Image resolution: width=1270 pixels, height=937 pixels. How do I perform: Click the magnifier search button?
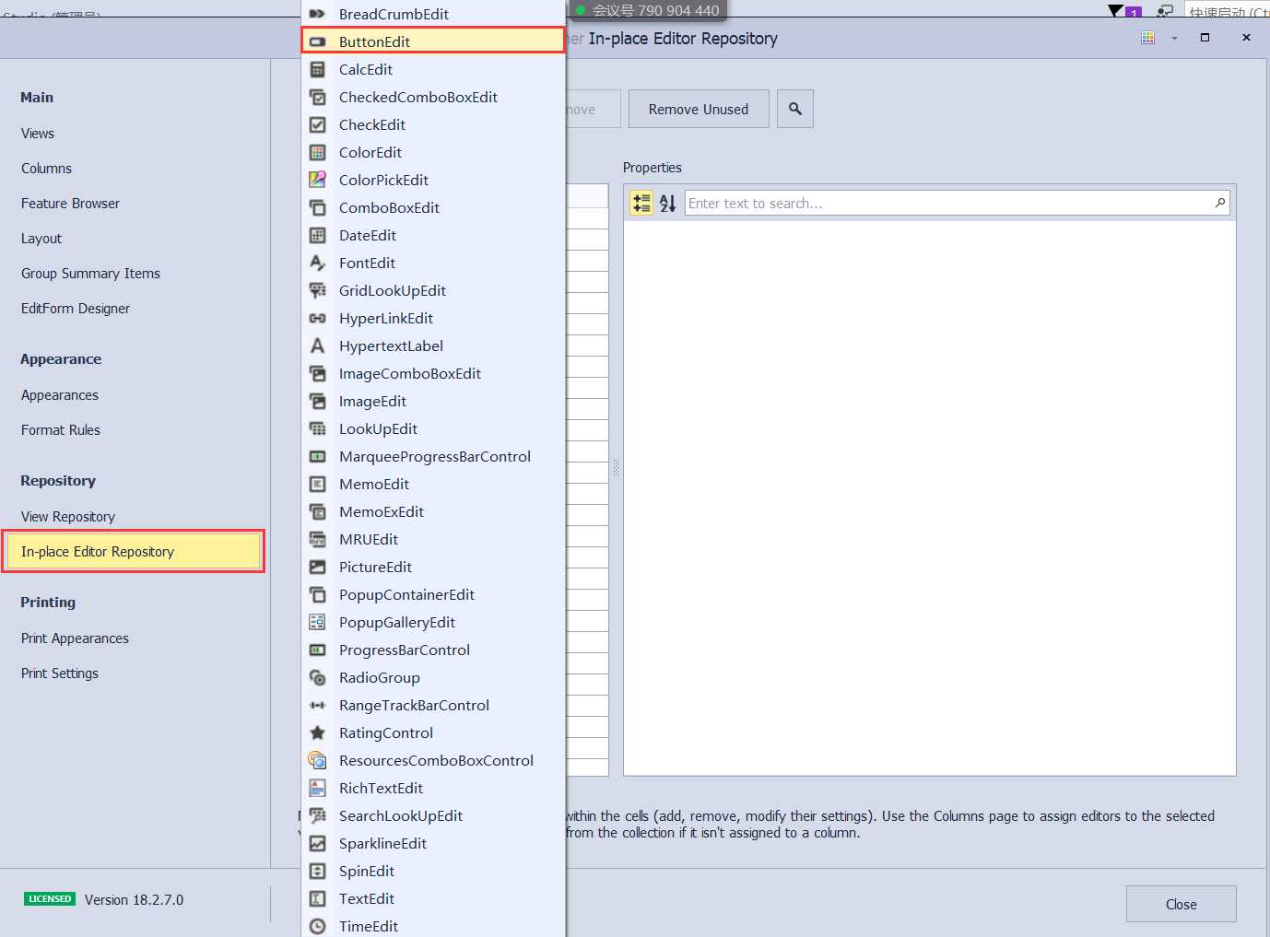795,109
